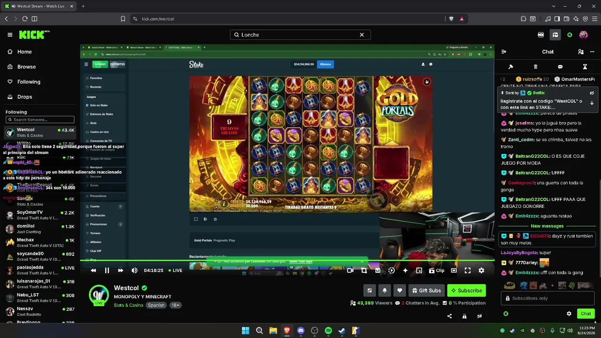This screenshot has width=601, height=338.
Task: Open Mechax channel in Following list
Action: 40,242
